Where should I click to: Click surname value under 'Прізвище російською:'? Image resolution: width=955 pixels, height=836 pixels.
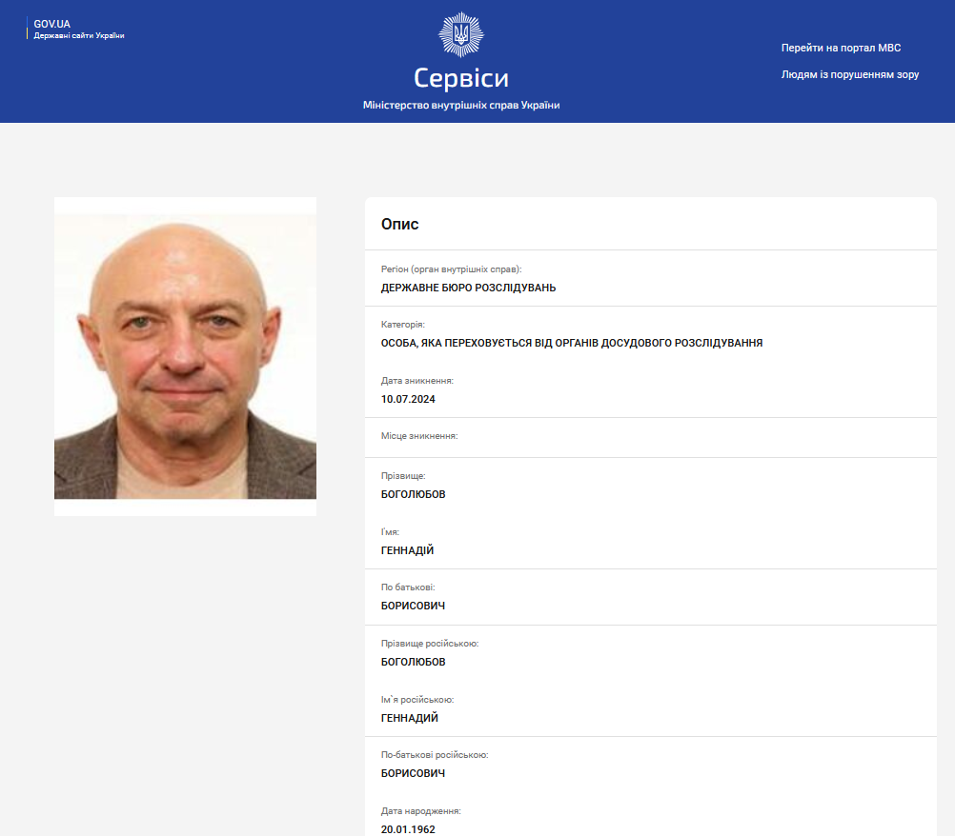(413, 662)
